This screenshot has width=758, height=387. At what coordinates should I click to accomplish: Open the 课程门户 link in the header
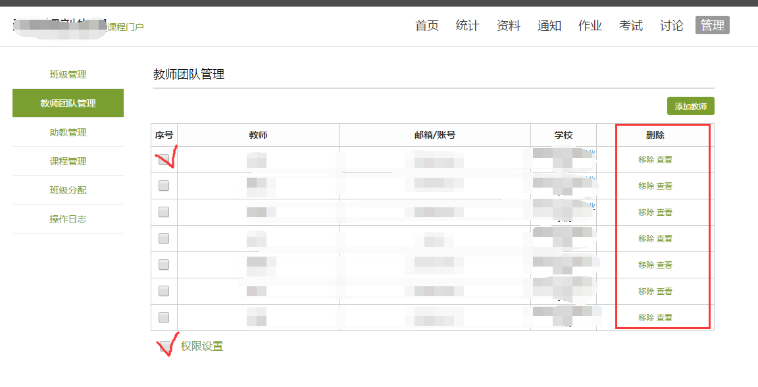125,27
